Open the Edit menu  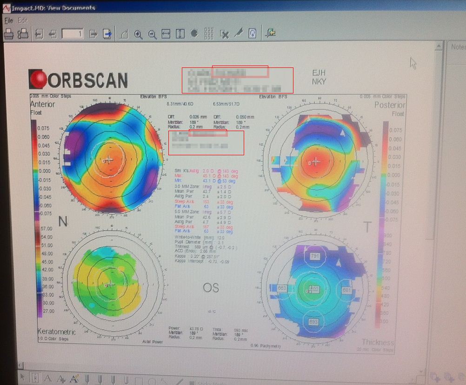coord(23,21)
